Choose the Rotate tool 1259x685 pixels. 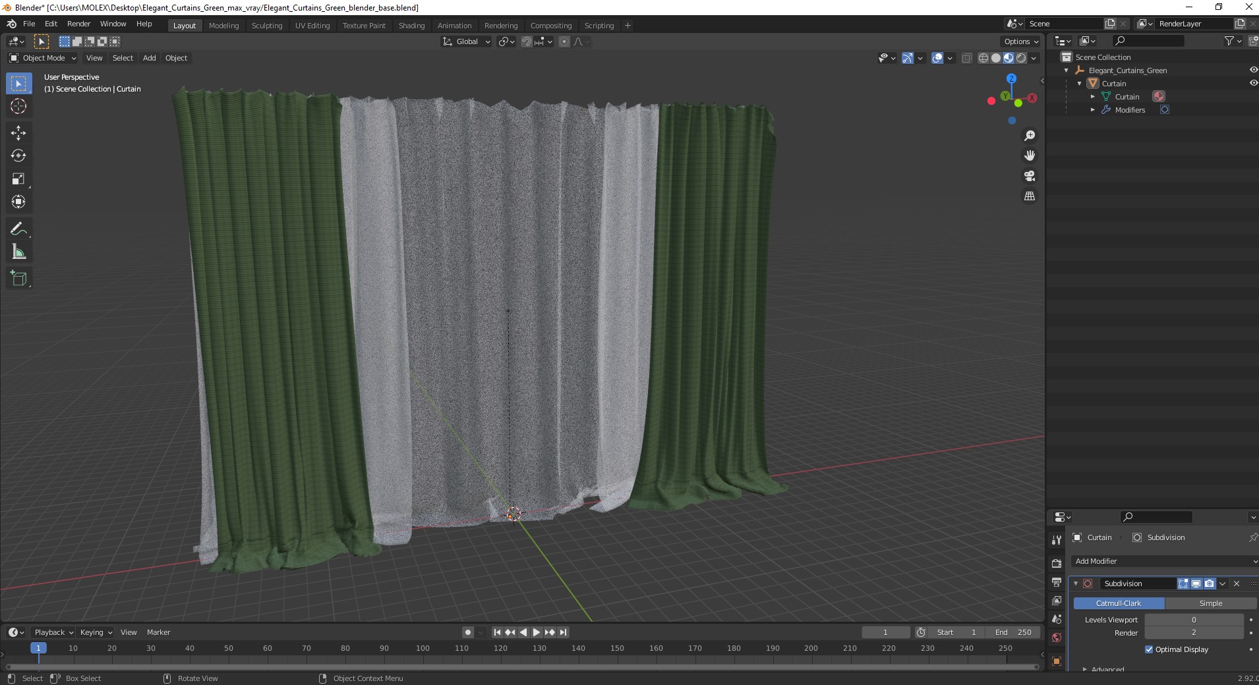(18, 156)
